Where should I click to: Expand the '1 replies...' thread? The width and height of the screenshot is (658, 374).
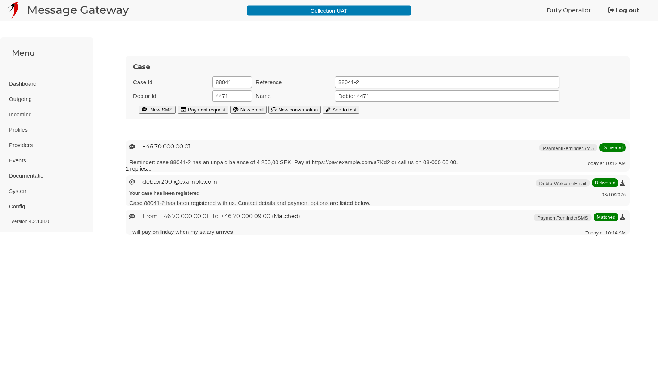139,169
